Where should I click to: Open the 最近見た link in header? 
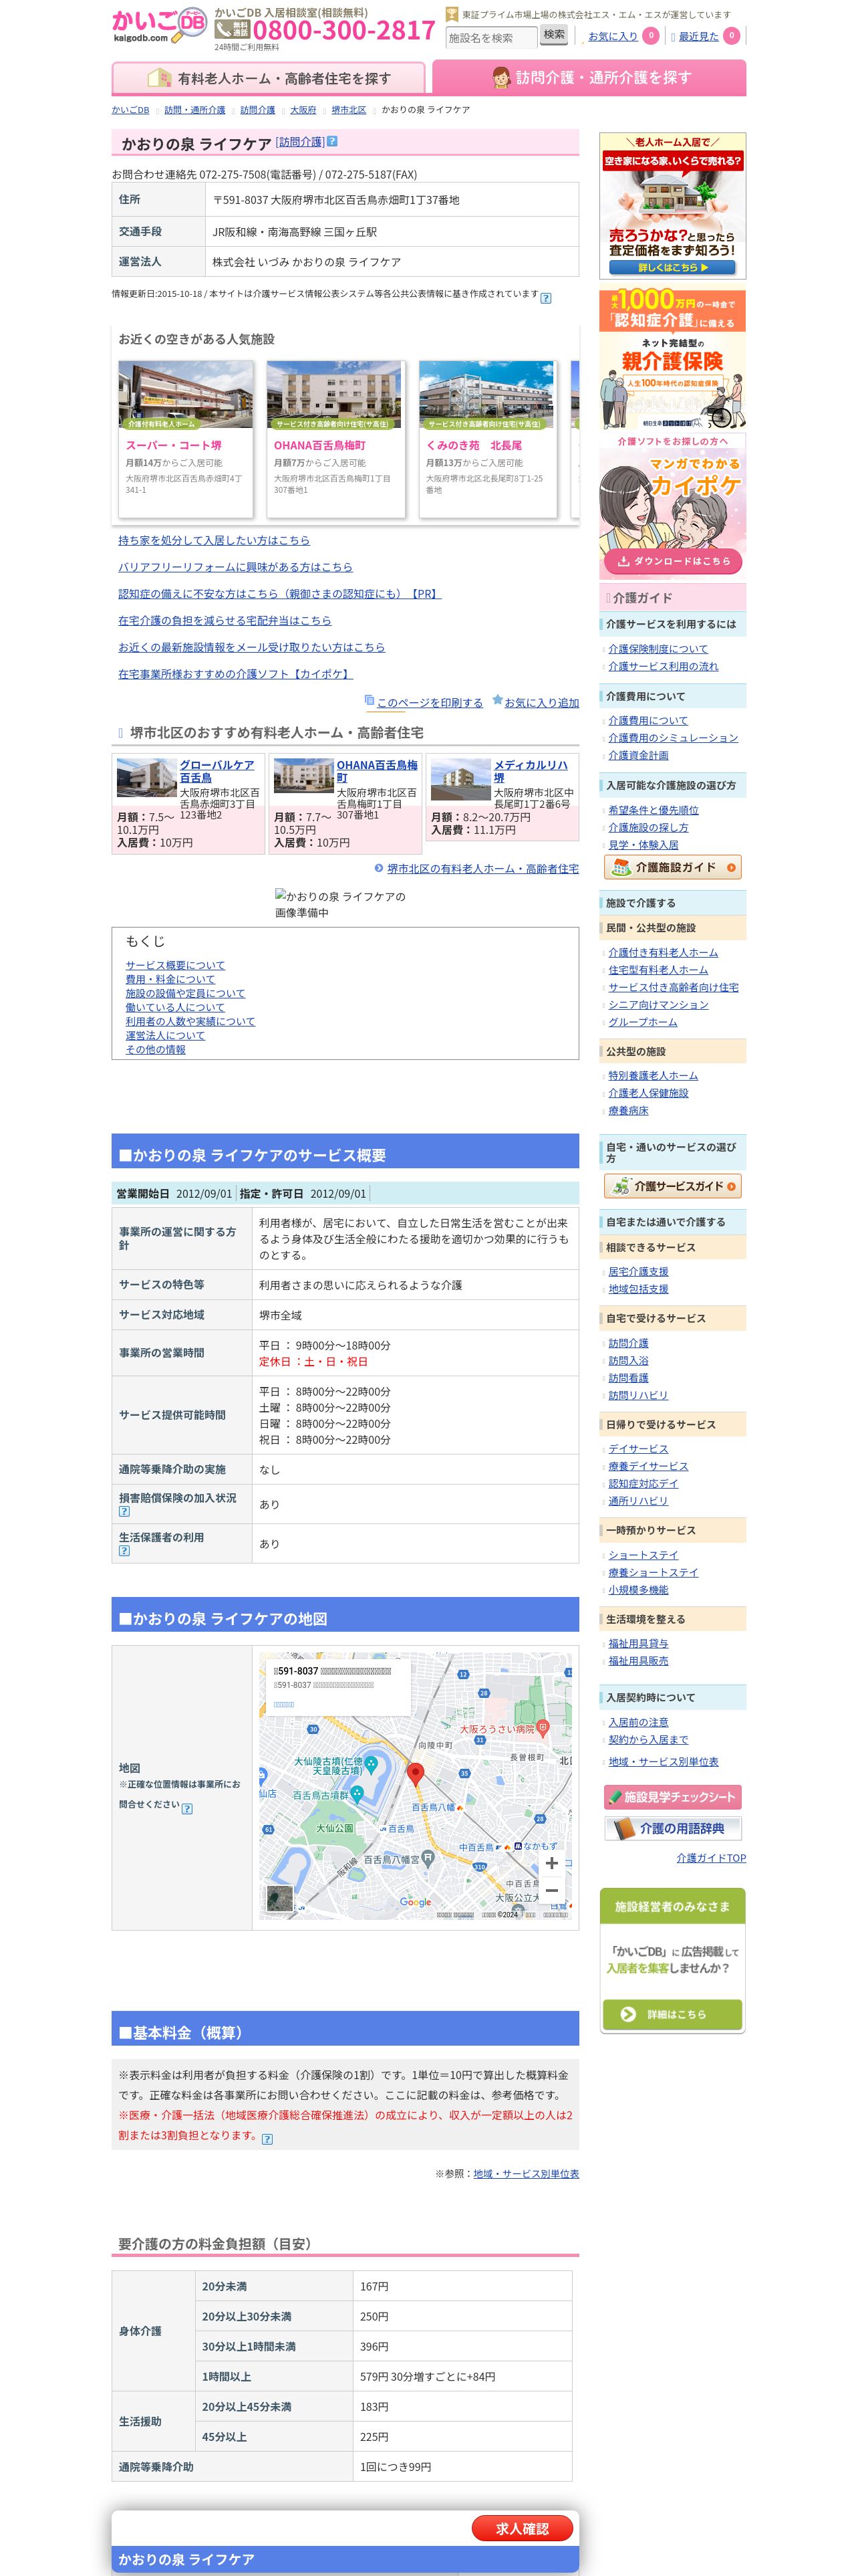[x=698, y=36]
